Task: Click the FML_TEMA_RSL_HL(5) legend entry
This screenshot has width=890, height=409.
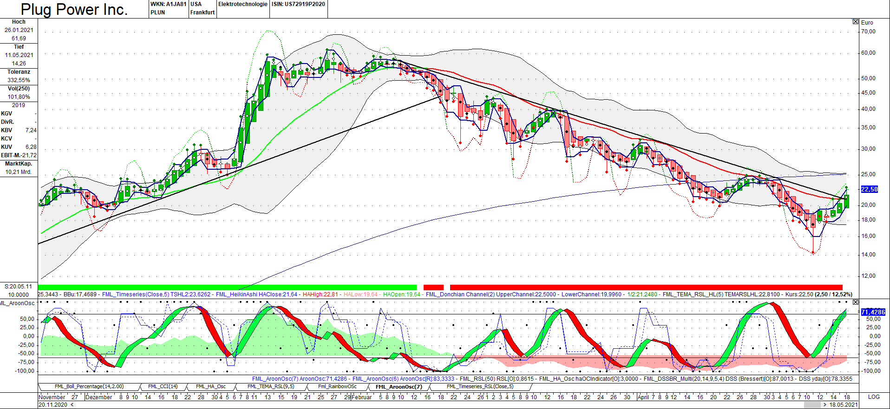Action: coord(721,294)
